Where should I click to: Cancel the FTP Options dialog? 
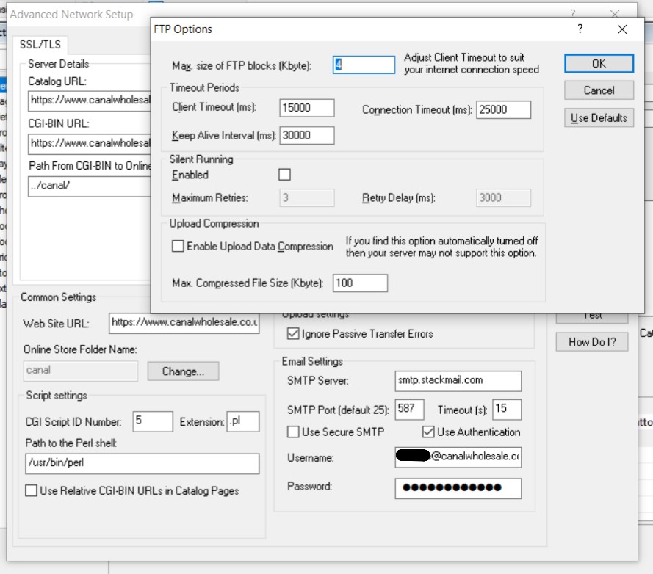tap(599, 90)
